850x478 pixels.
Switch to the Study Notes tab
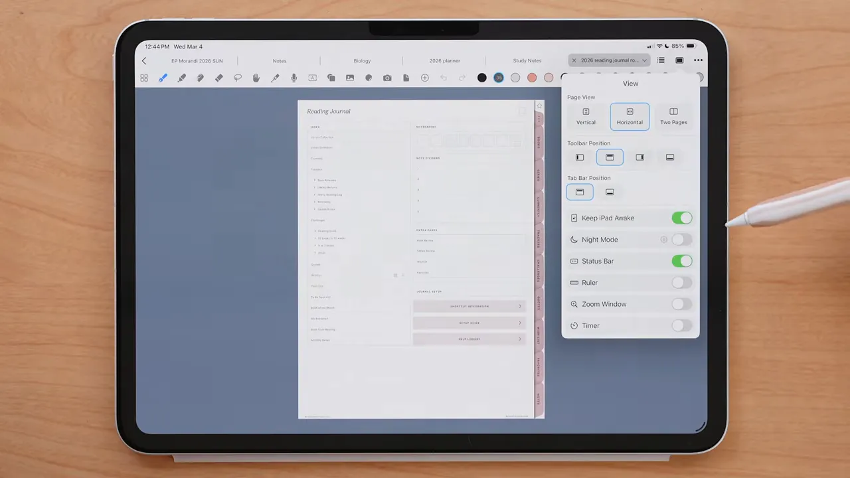527,60
